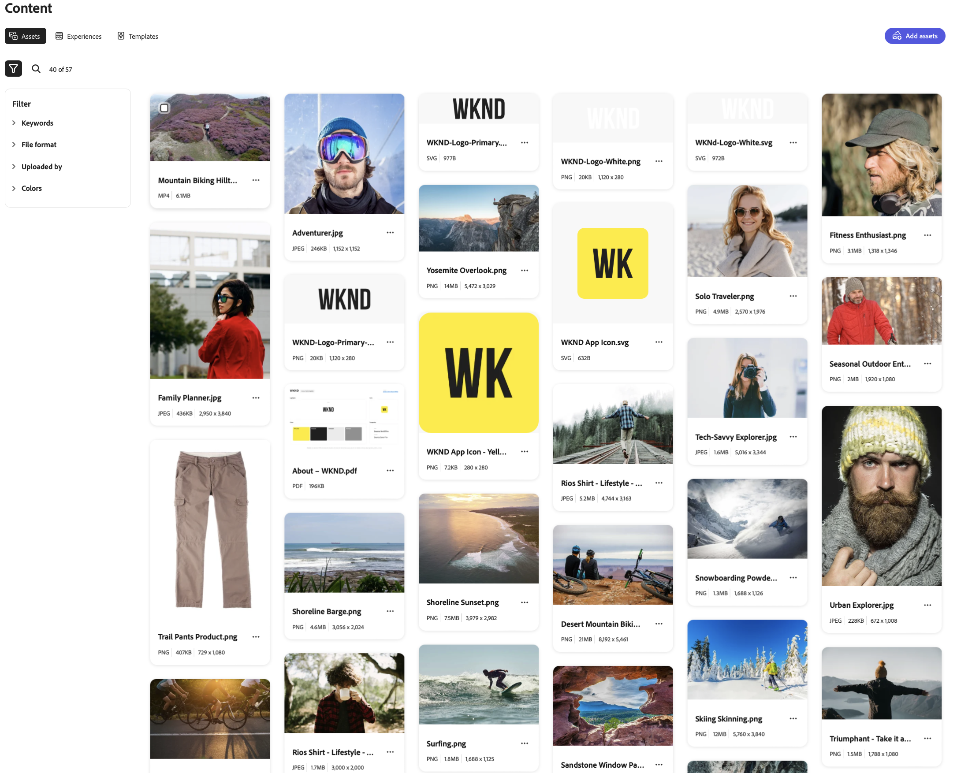Click the Add assets button

[x=914, y=36]
